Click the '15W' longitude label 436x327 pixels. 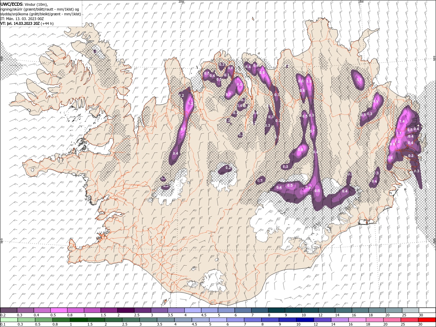point(361,2)
